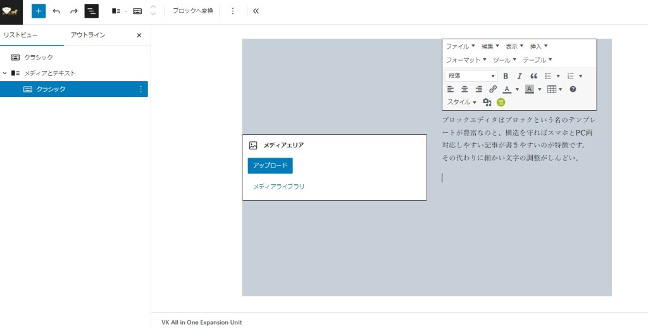Open the classic editor help icon
This screenshot has height=328, width=648.
573,89
